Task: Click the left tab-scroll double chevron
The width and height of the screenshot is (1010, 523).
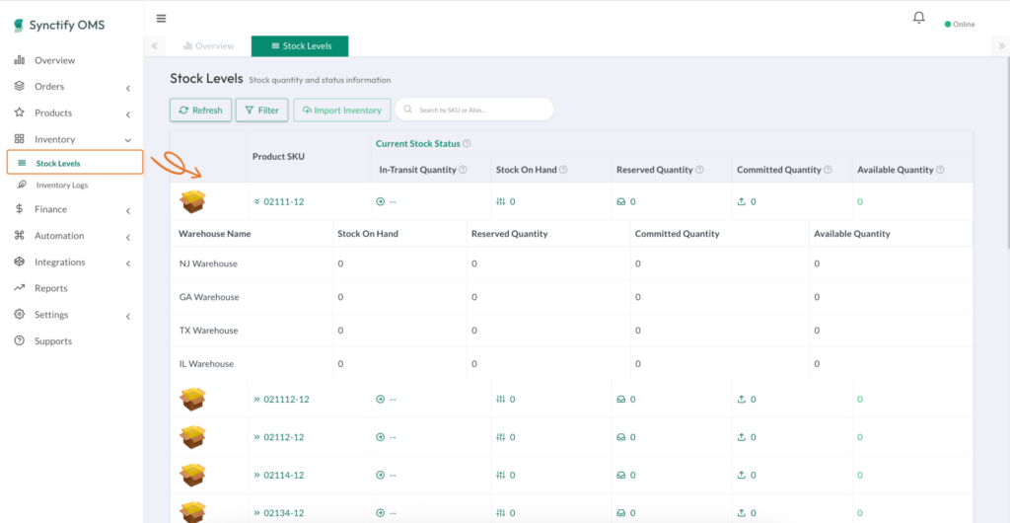Action: click(x=154, y=45)
